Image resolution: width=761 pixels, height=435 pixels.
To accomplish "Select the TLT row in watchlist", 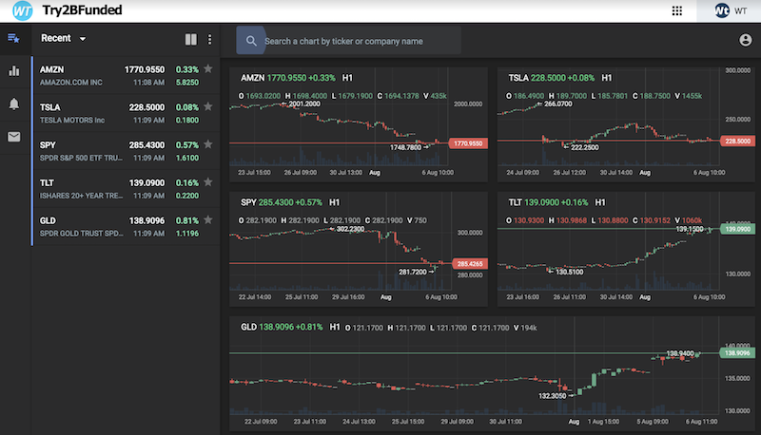I will click(x=127, y=189).
